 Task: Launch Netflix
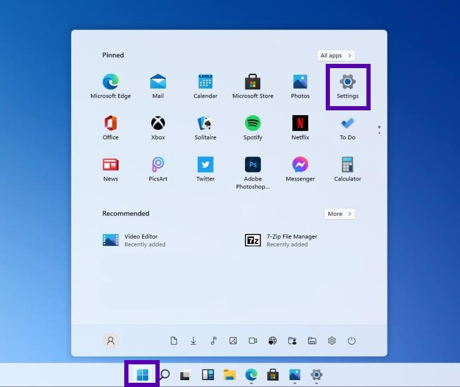(x=300, y=128)
